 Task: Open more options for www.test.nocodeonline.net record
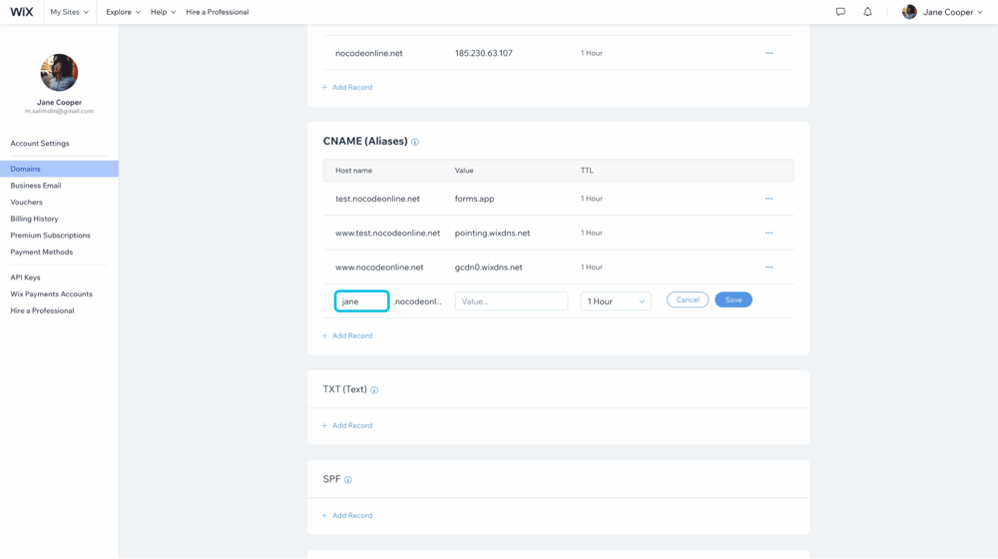tap(768, 233)
